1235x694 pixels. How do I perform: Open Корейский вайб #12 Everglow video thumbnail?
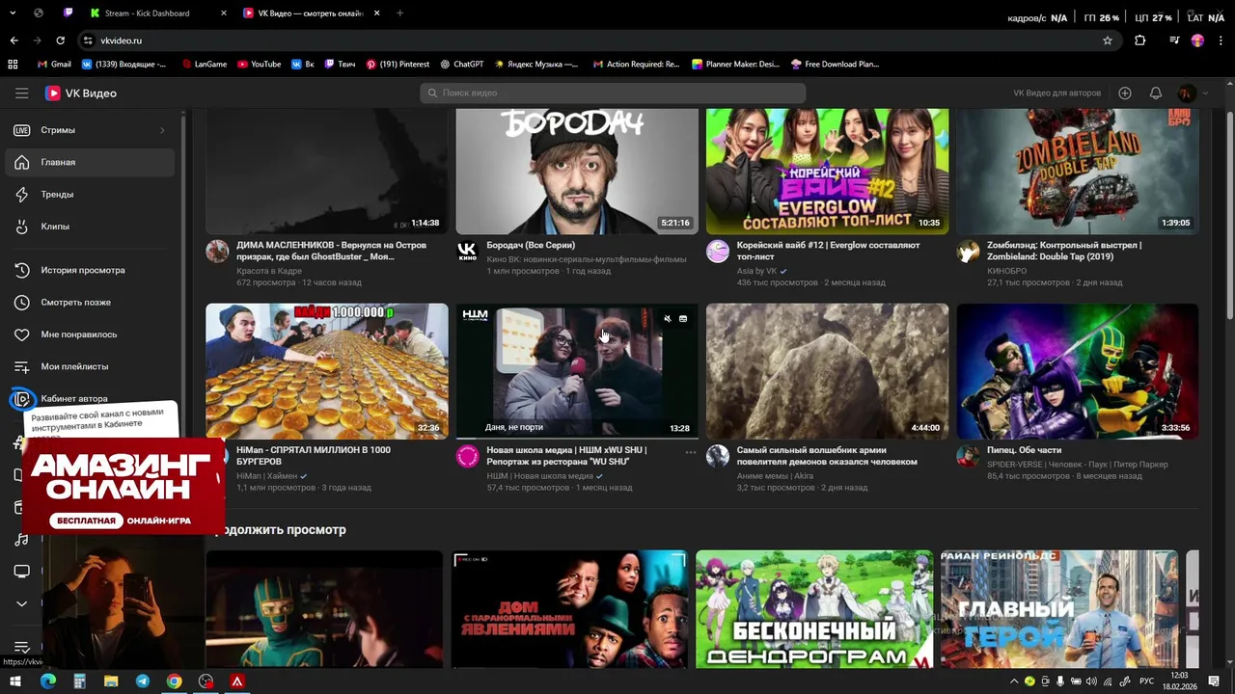point(827,171)
